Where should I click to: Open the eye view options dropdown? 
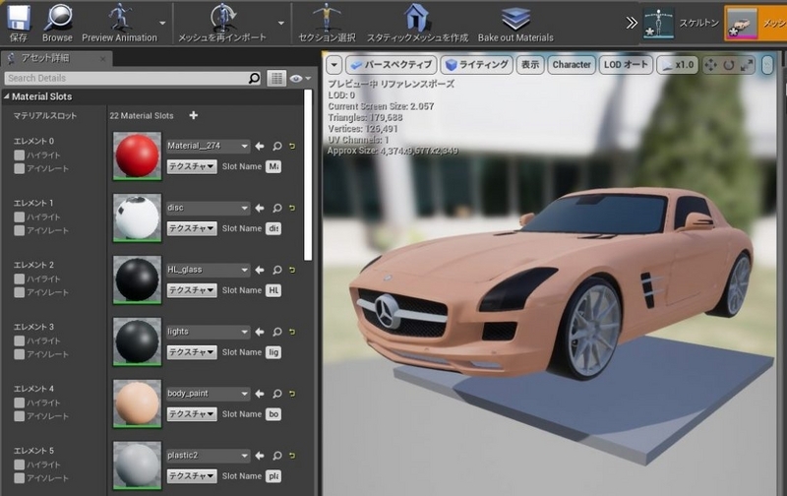click(300, 79)
